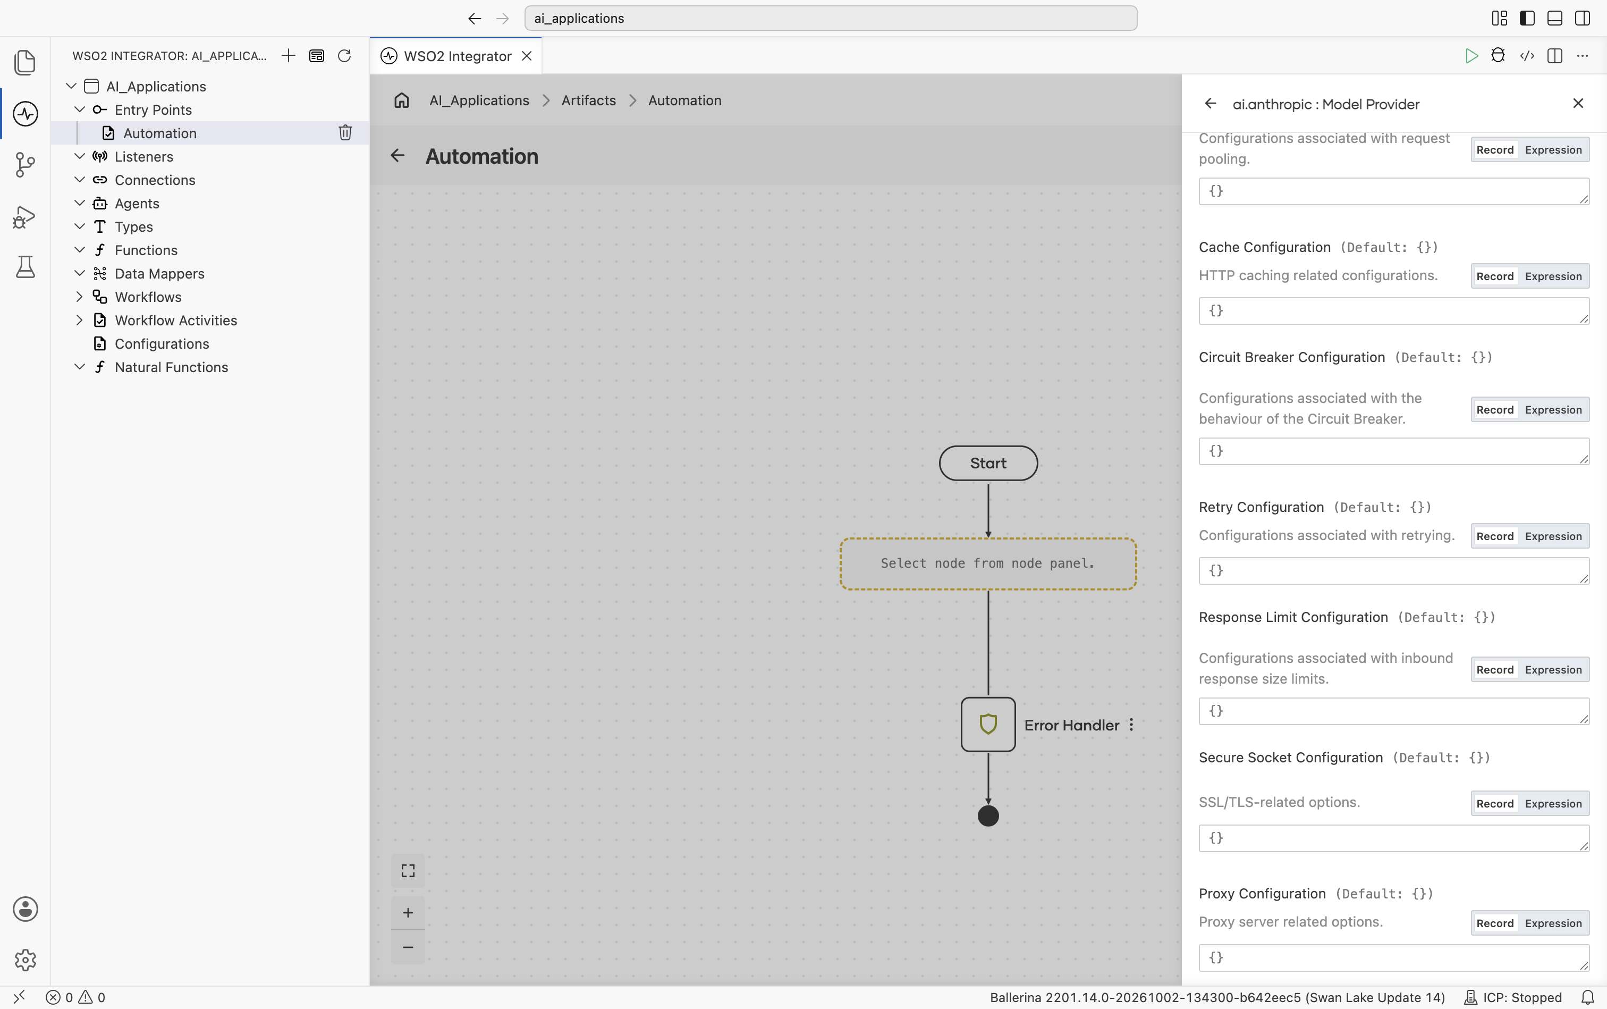Go back from the Model Provider panel
The width and height of the screenshot is (1607, 1009).
coord(1210,104)
